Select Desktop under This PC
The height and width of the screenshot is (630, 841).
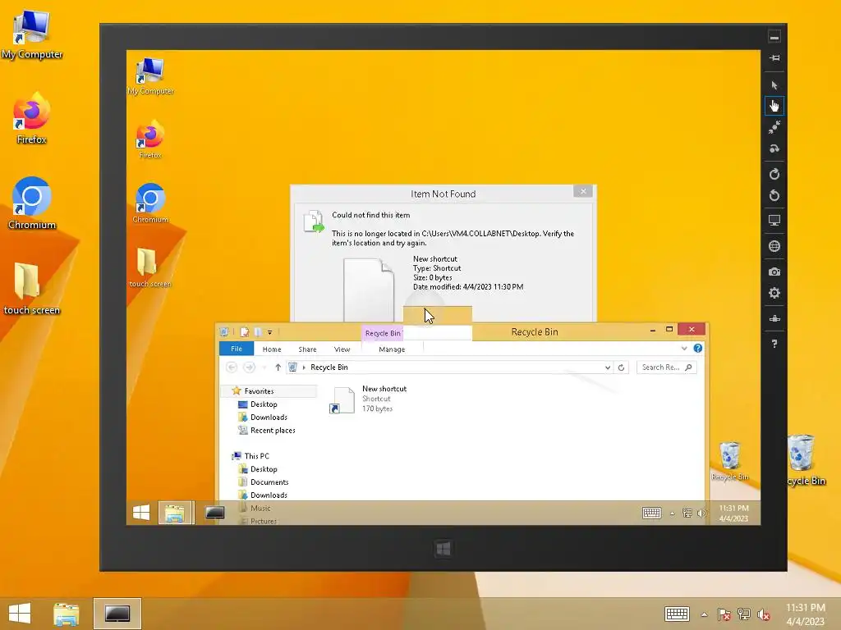(x=264, y=469)
